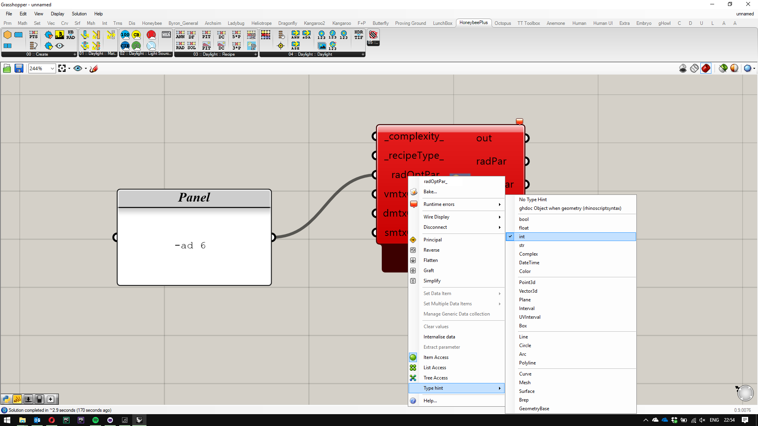Click the Save File toolbar icon
Image resolution: width=758 pixels, height=426 pixels.
pos(19,68)
